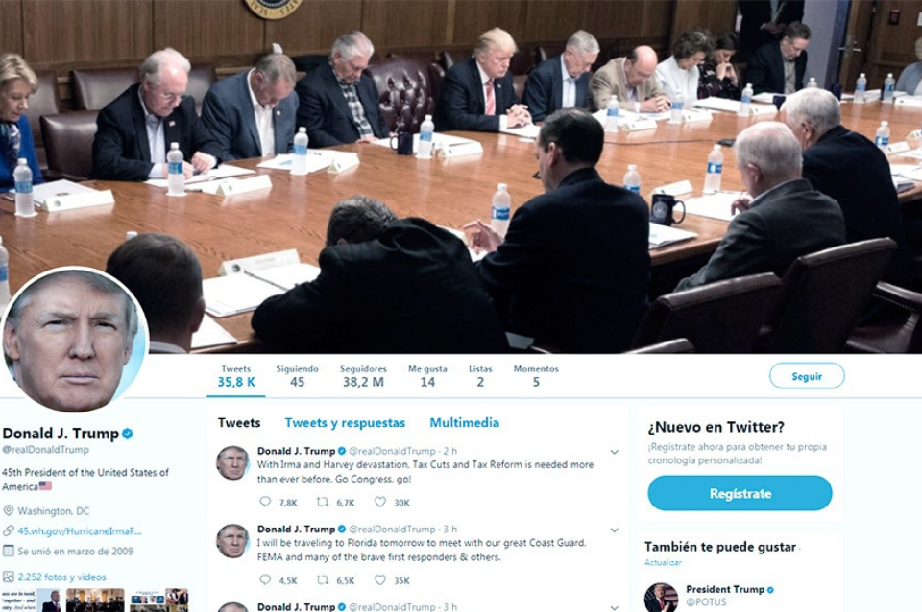Open the Multimedia tab
The image size is (922, 612).
[465, 423]
